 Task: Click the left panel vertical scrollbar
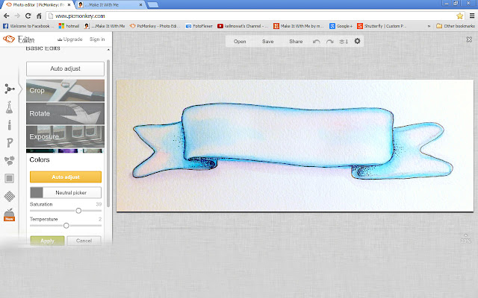[x=108, y=134]
